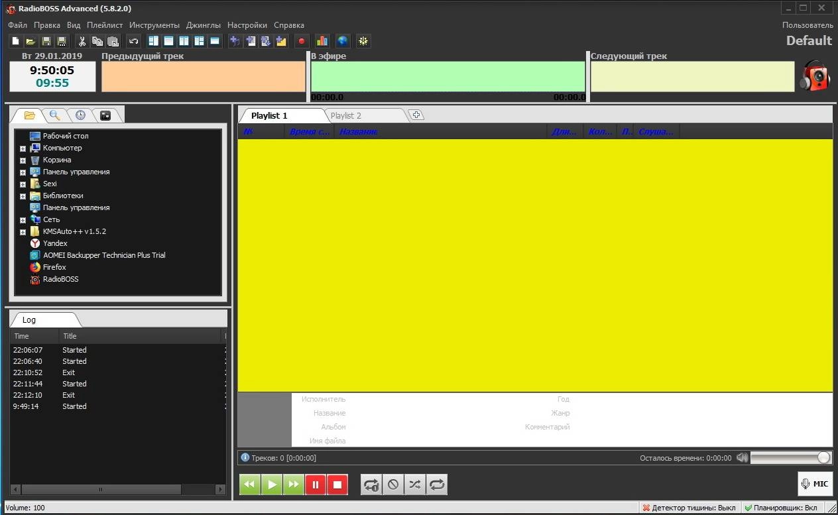
Task: Stop playback with red stop button
Action: click(337, 485)
